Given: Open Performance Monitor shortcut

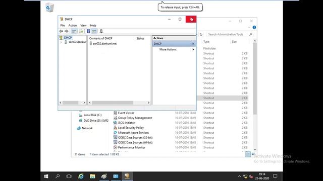Looking at the screenshot, I should pyautogui.click(x=131, y=147).
